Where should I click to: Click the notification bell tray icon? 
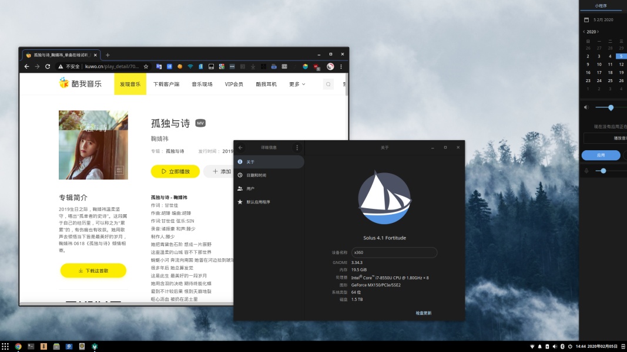pos(539,346)
